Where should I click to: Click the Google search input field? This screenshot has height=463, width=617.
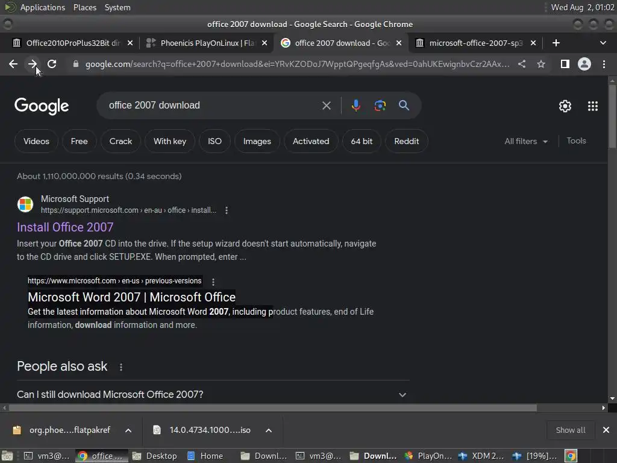(213, 106)
